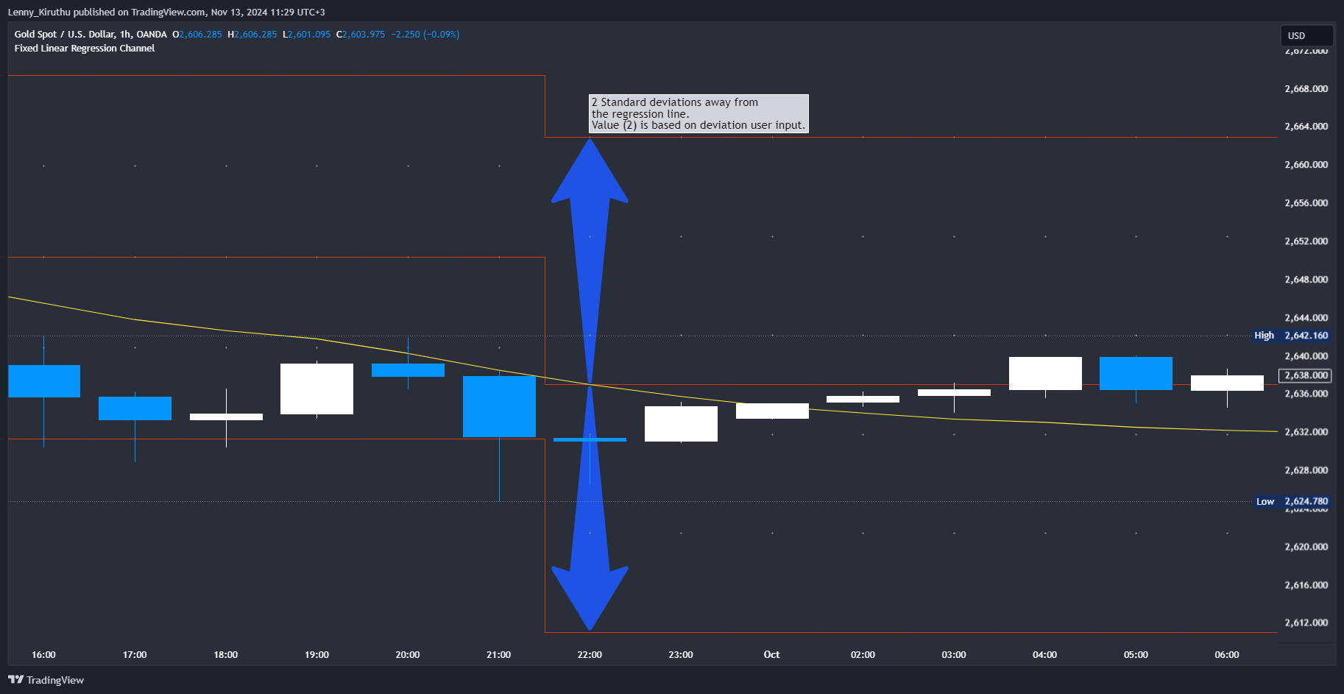Image resolution: width=1344 pixels, height=694 pixels.
Task: Click the Fixed Linear Regression Channel label
Action: coord(85,48)
